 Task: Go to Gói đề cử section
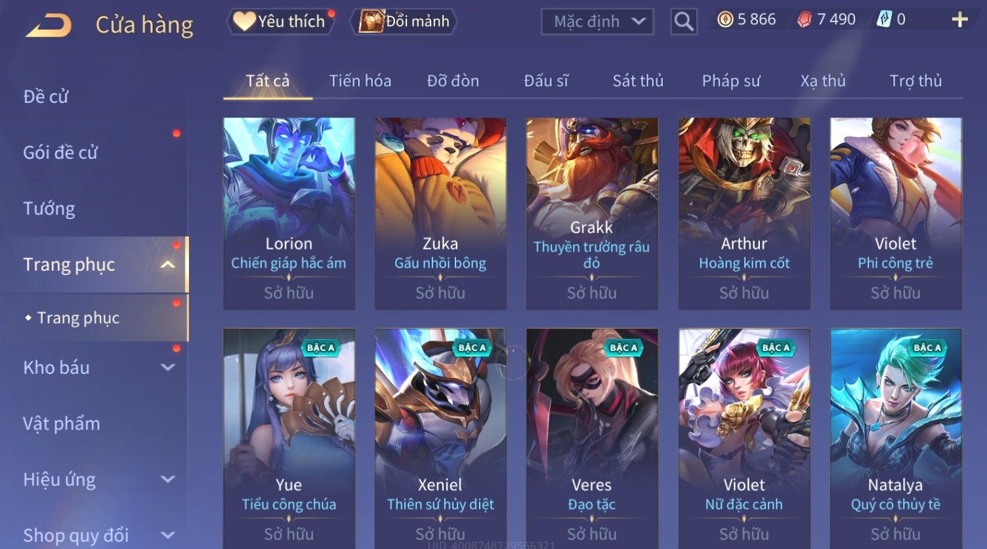click(60, 153)
